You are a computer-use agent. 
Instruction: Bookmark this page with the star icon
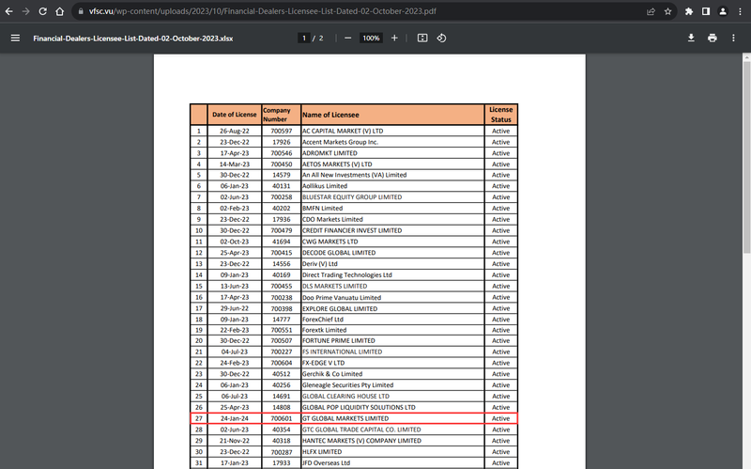pyautogui.click(x=667, y=11)
